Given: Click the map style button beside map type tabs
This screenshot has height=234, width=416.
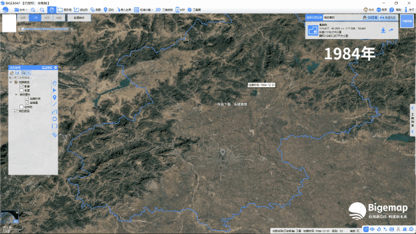Looking at the screenshot, I should pyautogui.click(x=79, y=18).
